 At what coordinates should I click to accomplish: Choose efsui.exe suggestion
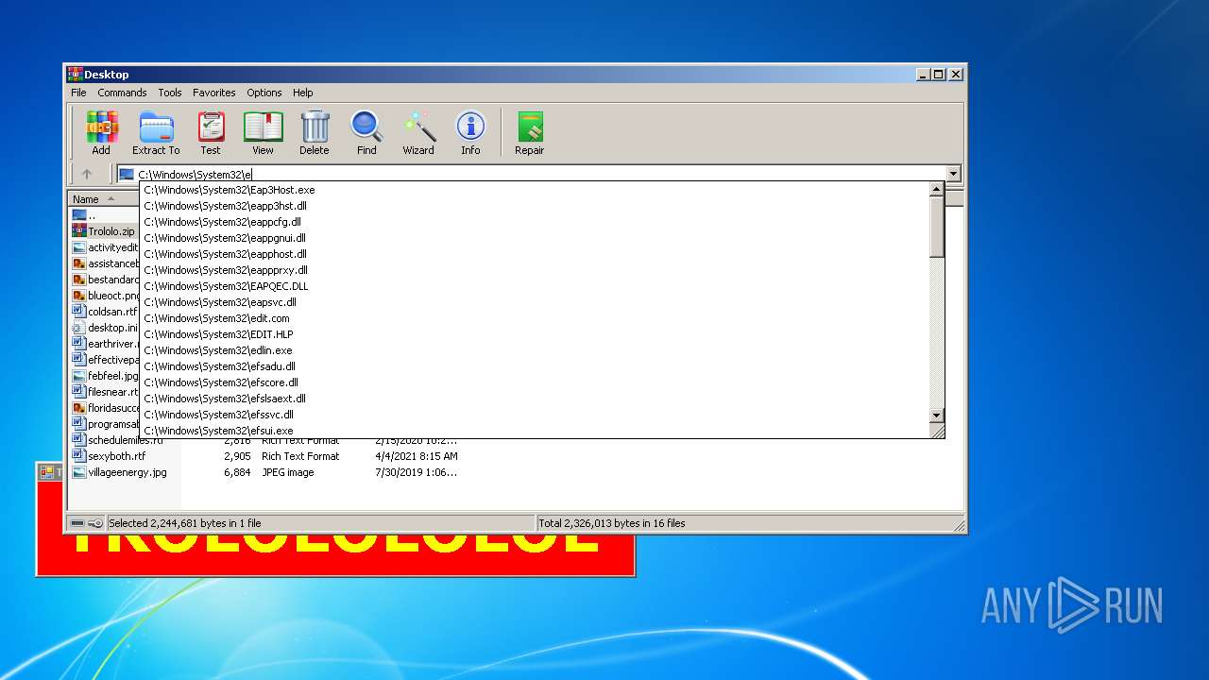[535, 431]
